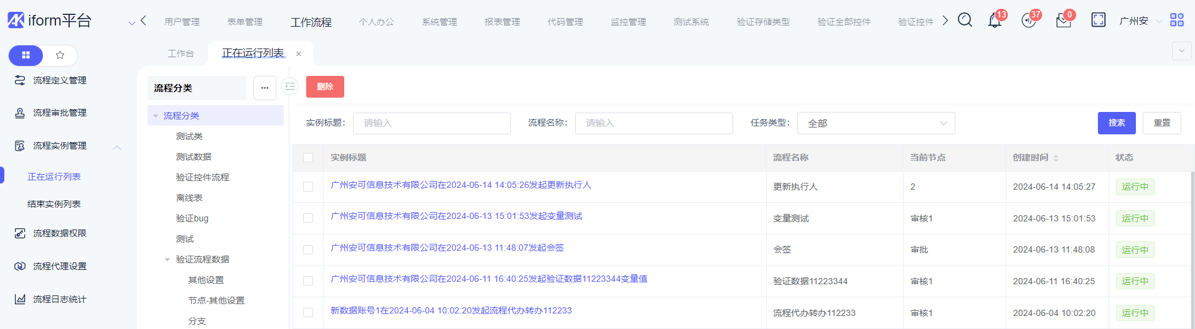Focus the 实例标题 input field
The width and height of the screenshot is (1195, 329).
click(x=431, y=124)
